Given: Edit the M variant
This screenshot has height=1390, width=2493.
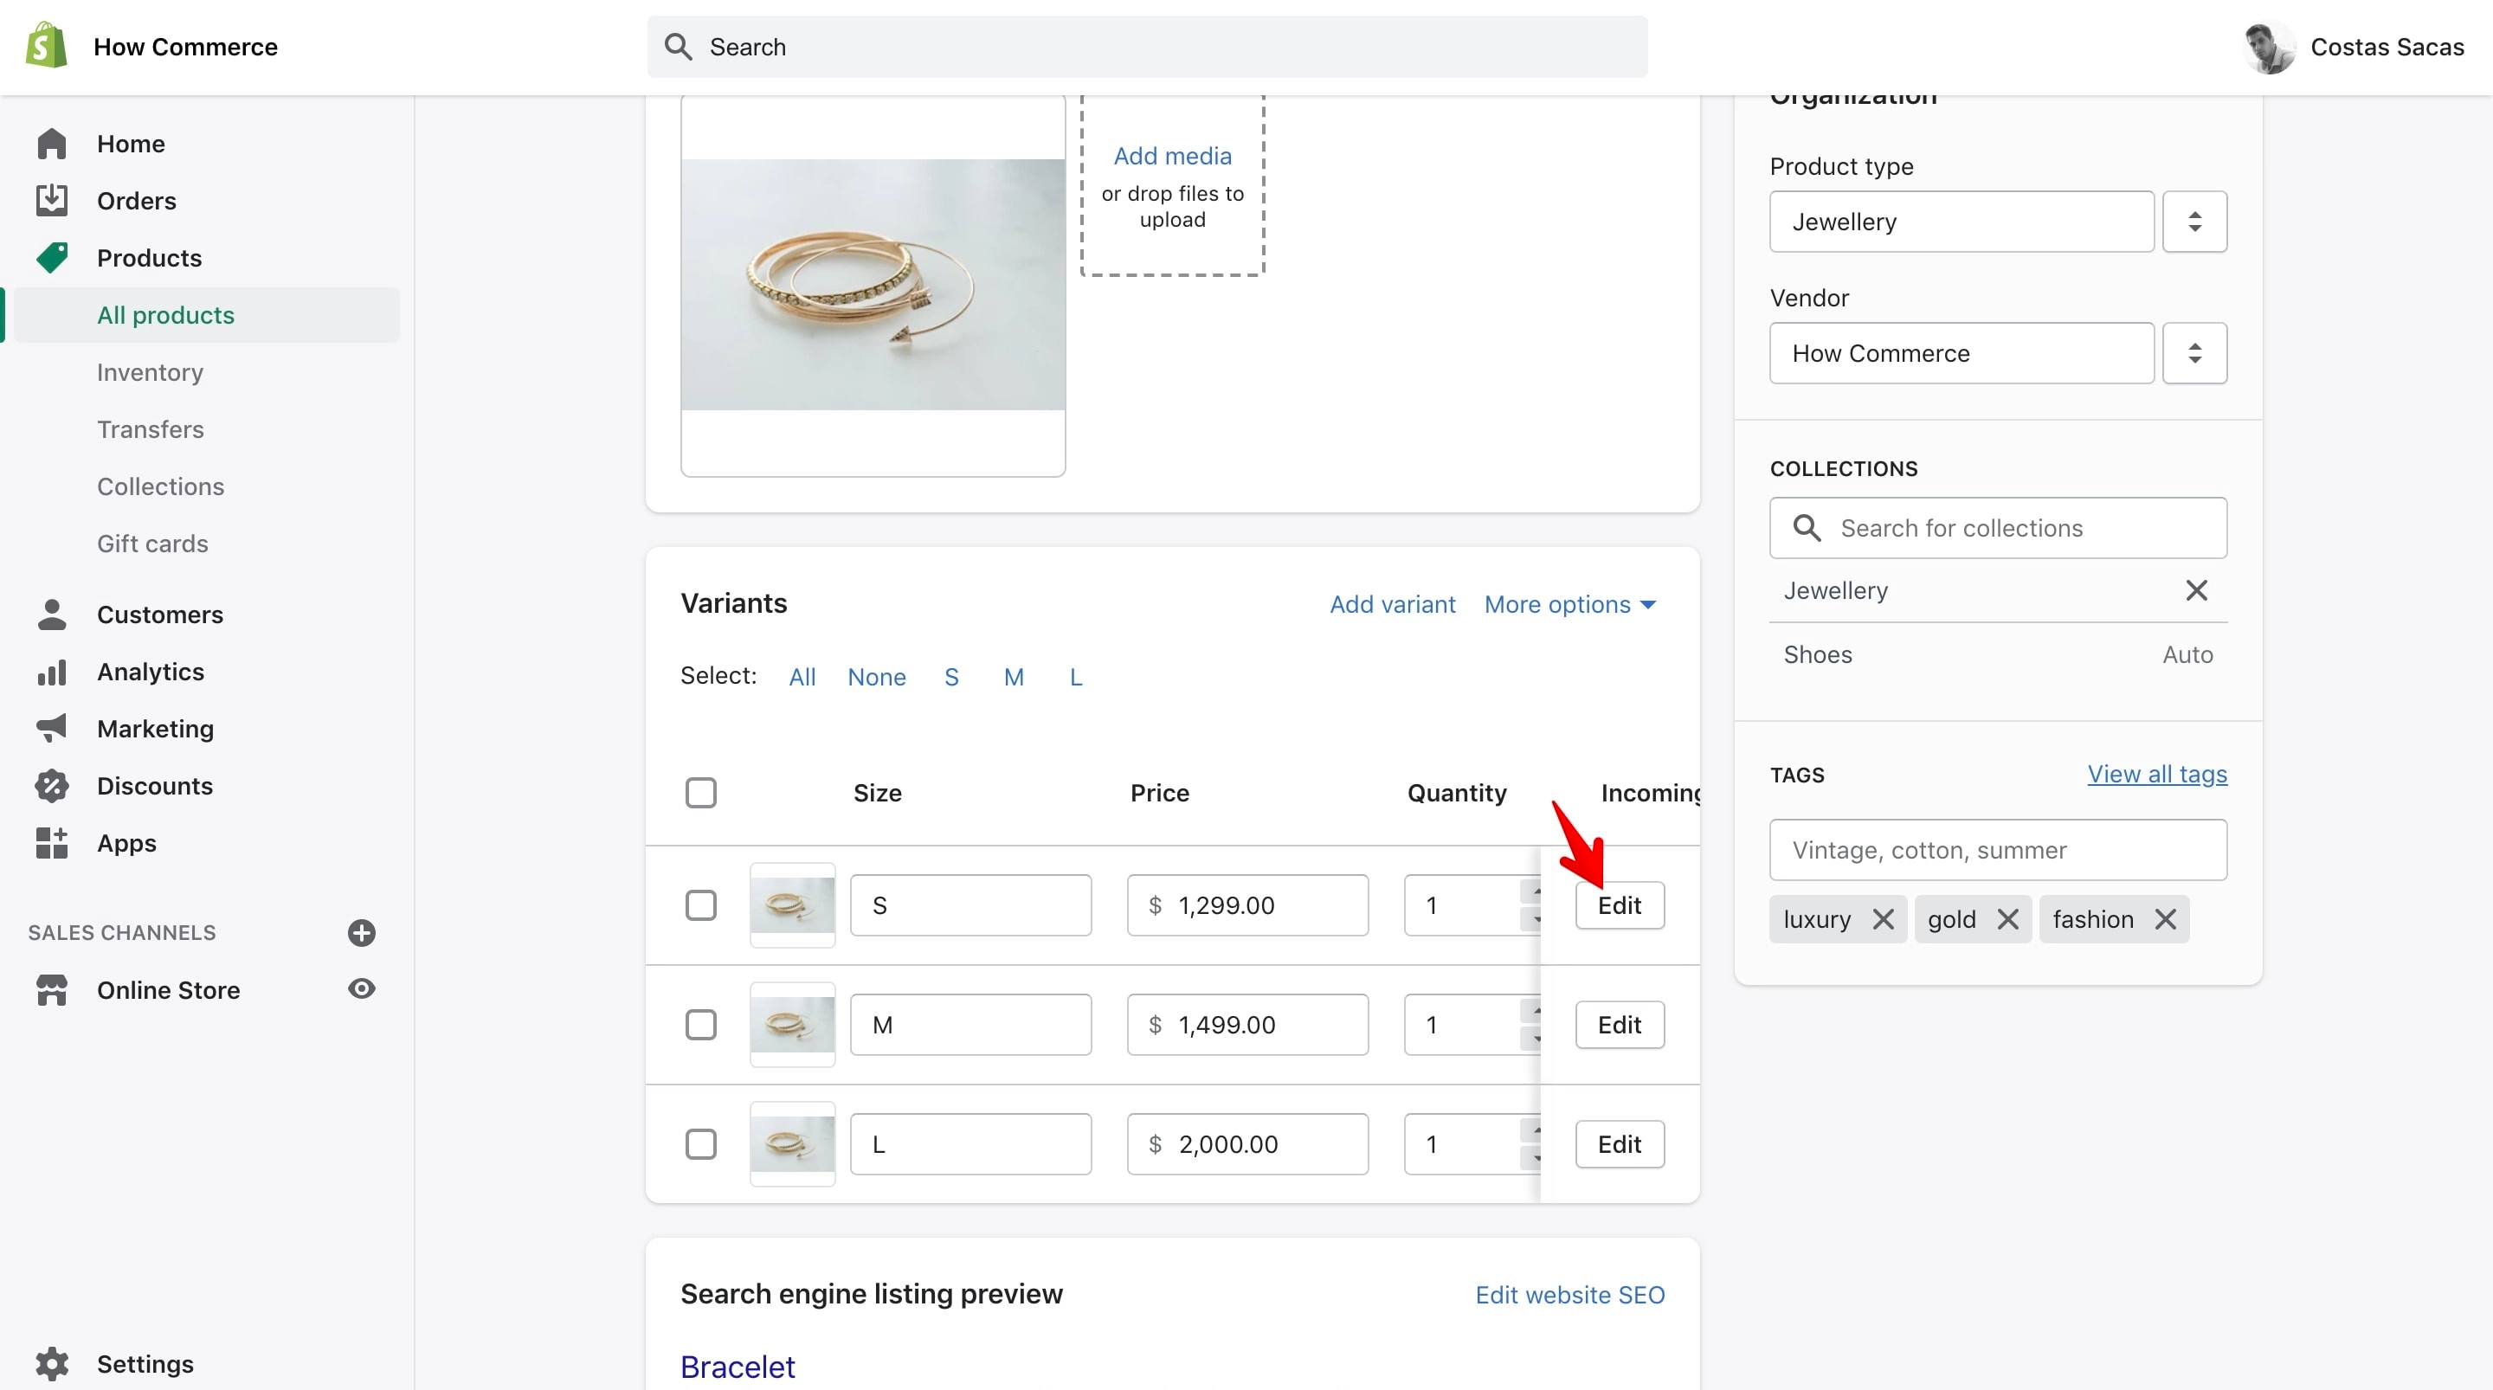Looking at the screenshot, I should point(1619,1025).
